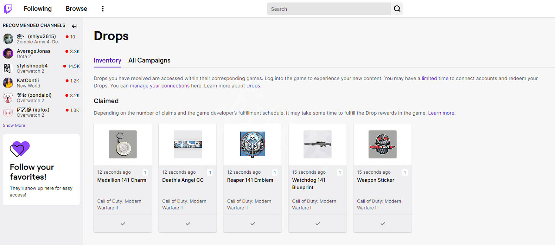555x245 pixels.
Task: Open the three-dot more options menu
Action: 103,9
